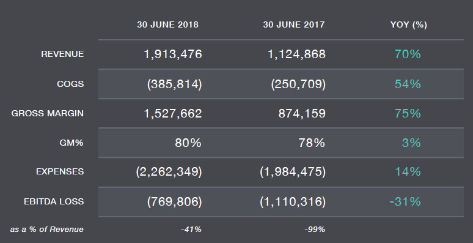This screenshot has width=473, height=243.
Task: Click the 54% COGS YOY figure
Action: point(408,84)
